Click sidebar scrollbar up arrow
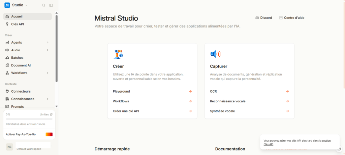The height and width of the screenshot is (155, 345). click(x=57, y=13)
